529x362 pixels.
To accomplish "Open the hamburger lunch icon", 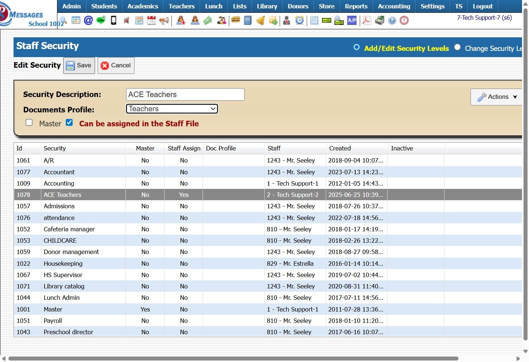I will [x=236, y=20].
